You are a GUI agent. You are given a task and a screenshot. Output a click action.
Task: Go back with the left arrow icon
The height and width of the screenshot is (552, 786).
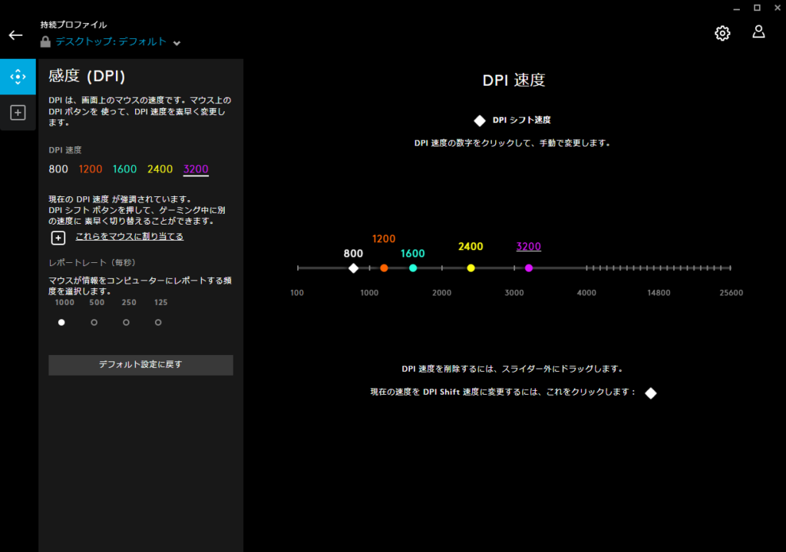[x=15, y=35]
